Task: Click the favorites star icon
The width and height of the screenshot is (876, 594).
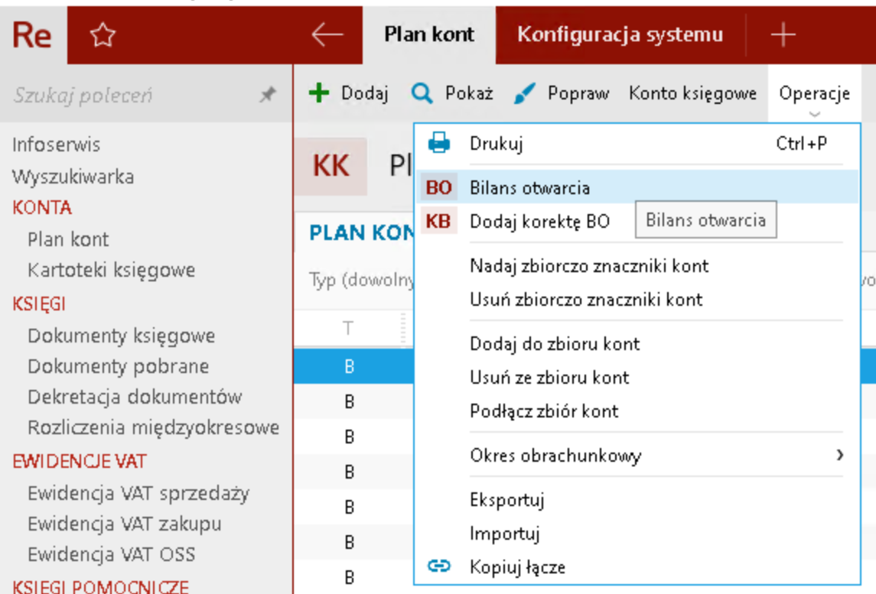Action: [103, 35]
